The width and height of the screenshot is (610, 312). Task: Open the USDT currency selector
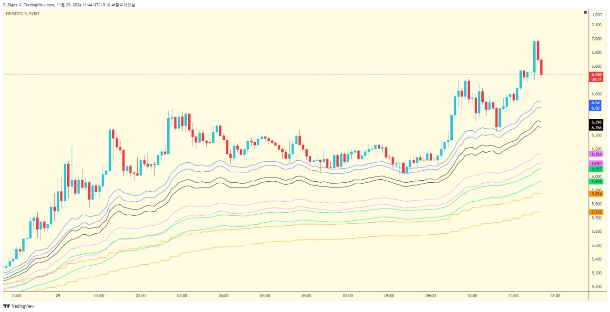597,15
